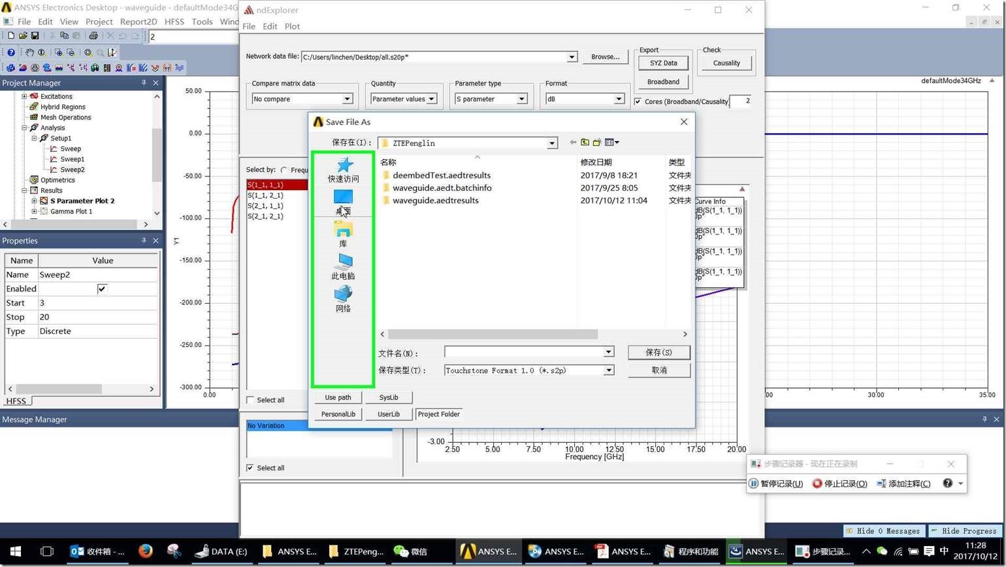Open the Quantity dropdown
Image resolution: width=1006 pixels, height=567 pixels.
(x=431, y=99)
